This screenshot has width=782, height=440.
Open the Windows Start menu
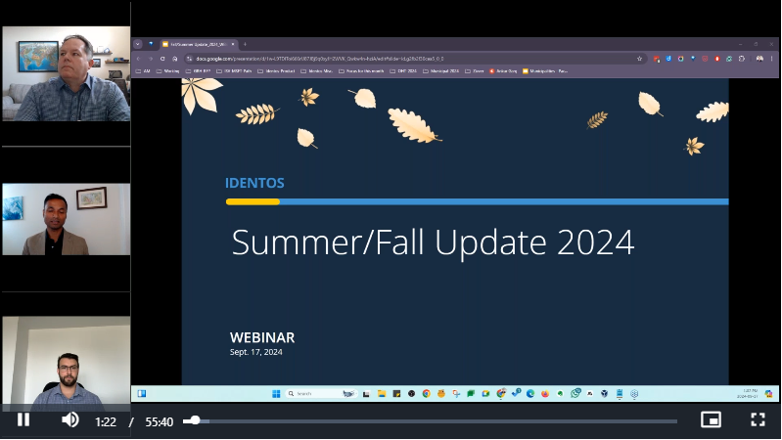click(276, 394)
